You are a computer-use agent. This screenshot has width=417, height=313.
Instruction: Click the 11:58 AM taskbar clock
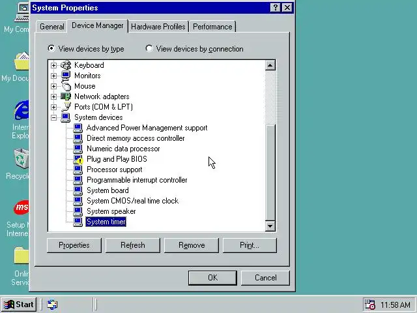coord(395,305)
